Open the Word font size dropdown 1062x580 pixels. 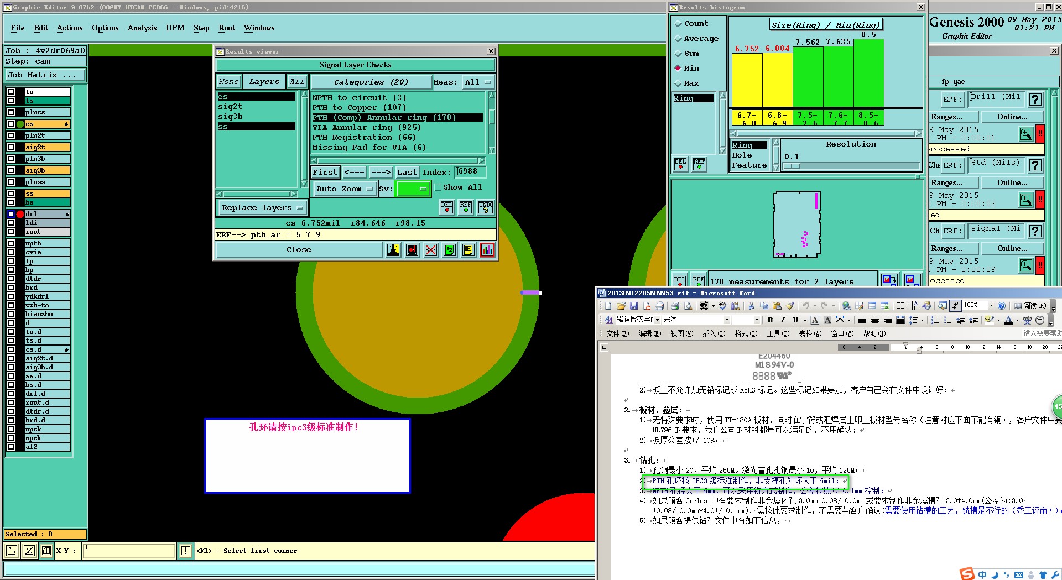[757, 320]
